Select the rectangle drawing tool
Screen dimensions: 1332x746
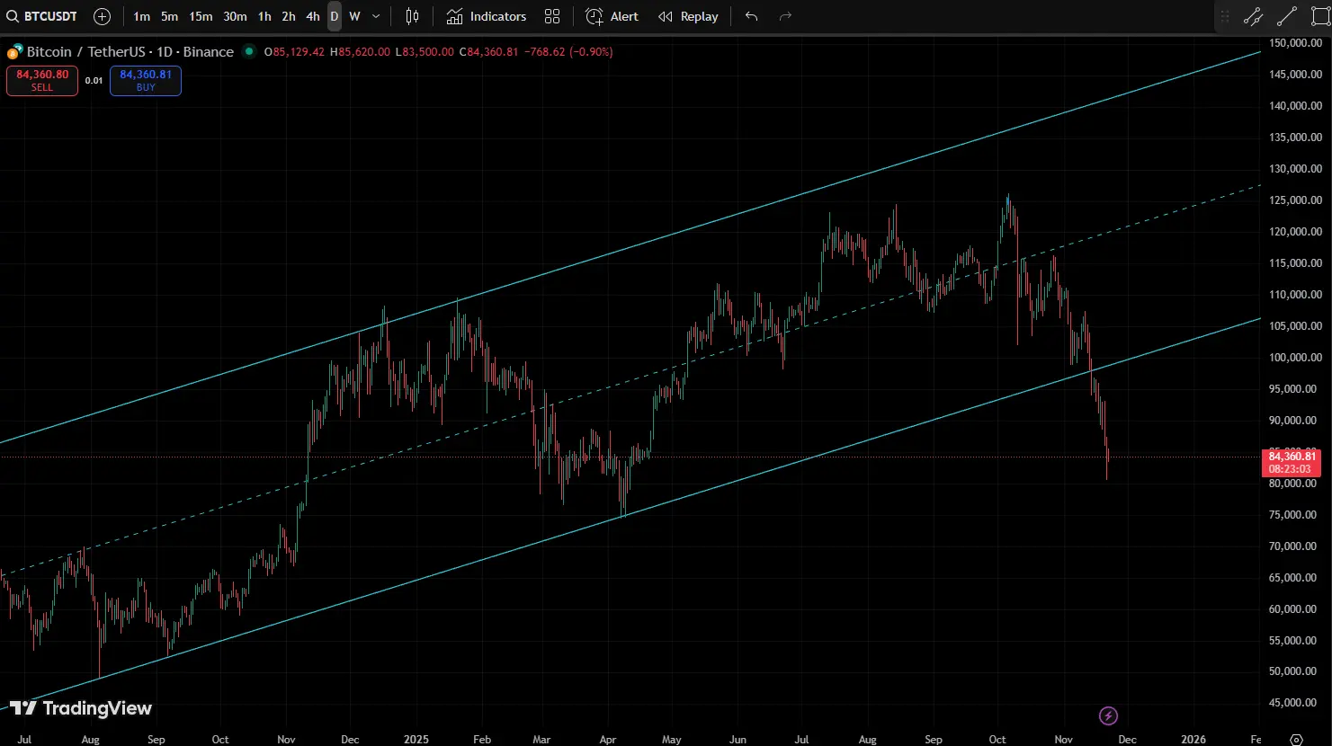[1320, 16]
